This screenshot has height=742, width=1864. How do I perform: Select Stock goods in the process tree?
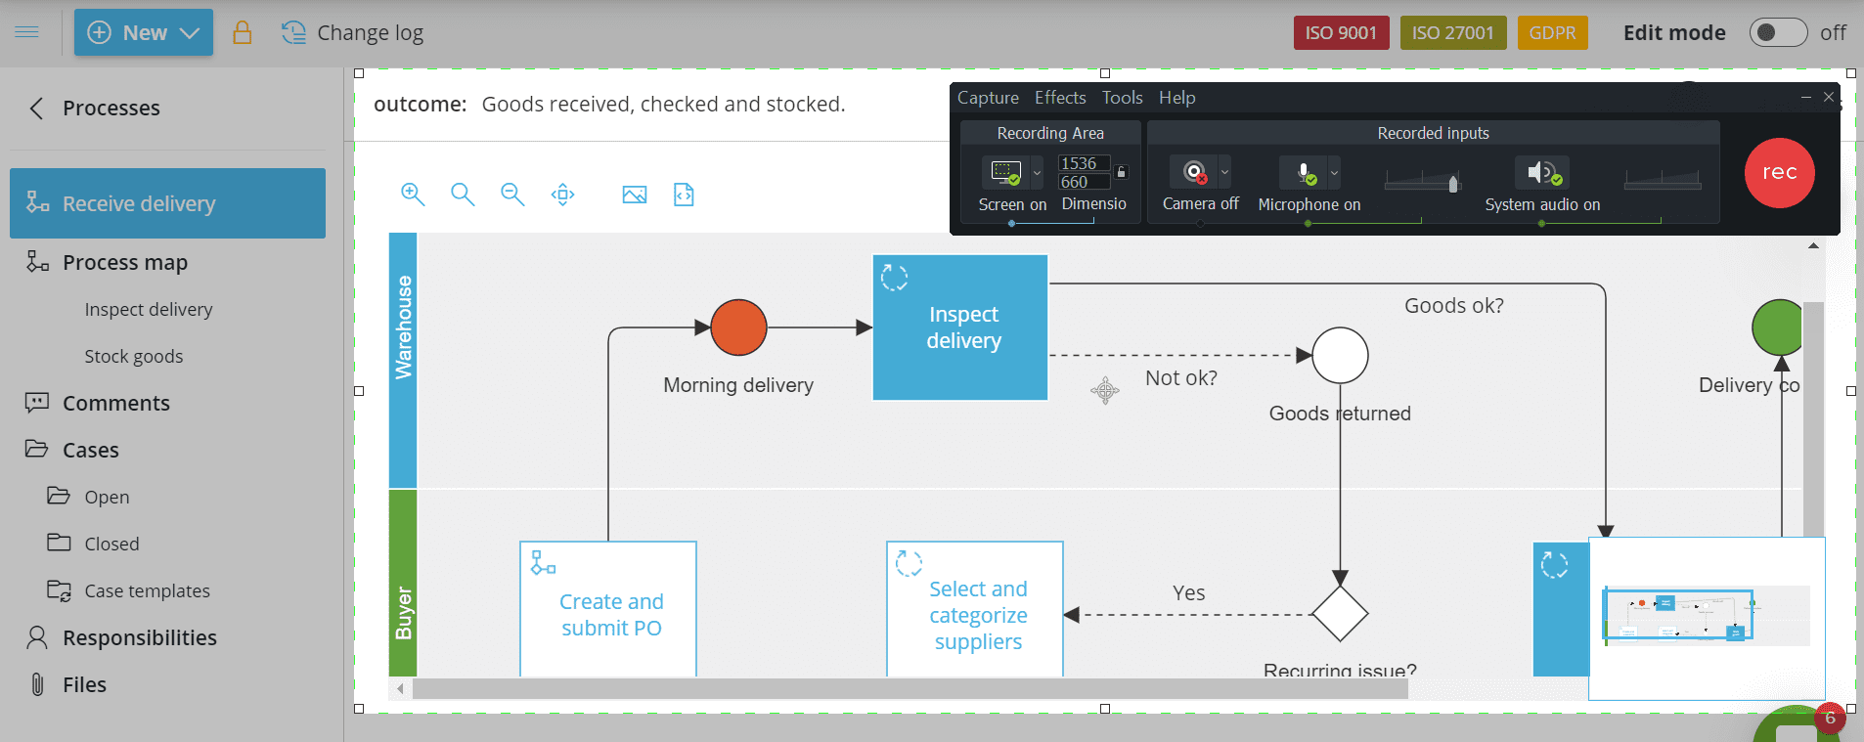(x=134, y=357)
